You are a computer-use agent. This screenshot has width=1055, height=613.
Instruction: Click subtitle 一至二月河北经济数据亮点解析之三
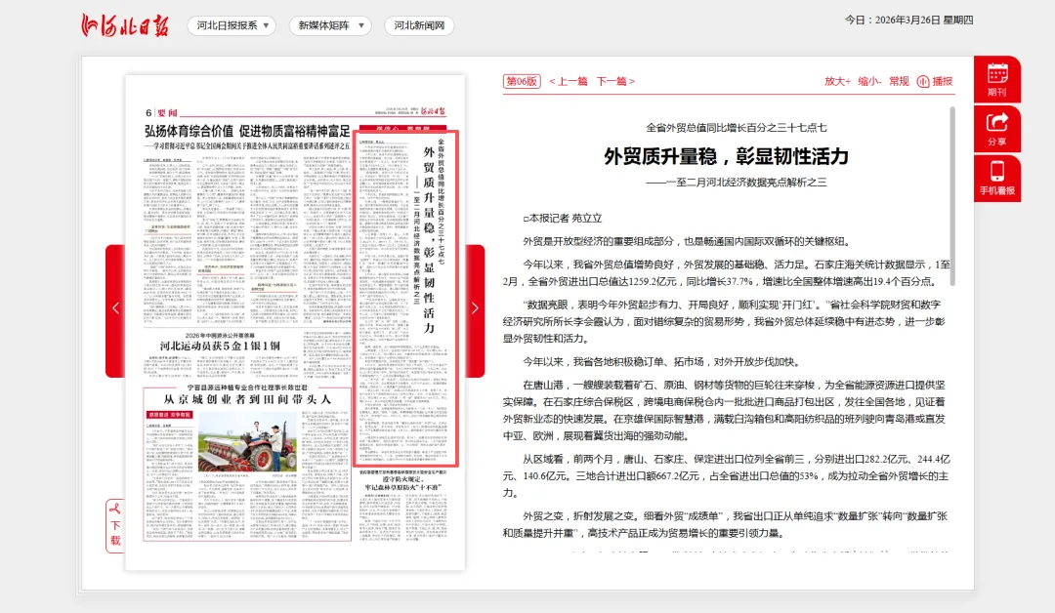(x=737, y=183)
